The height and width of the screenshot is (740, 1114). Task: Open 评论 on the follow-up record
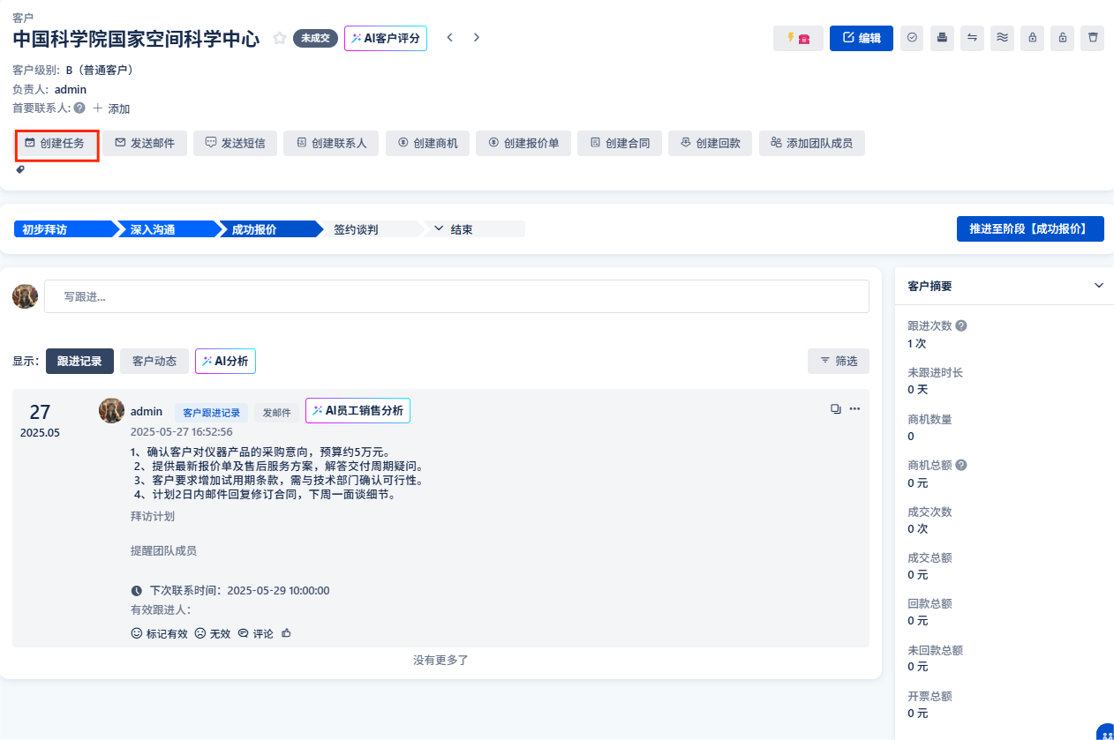pyautogui.click(x=256, y=633)
